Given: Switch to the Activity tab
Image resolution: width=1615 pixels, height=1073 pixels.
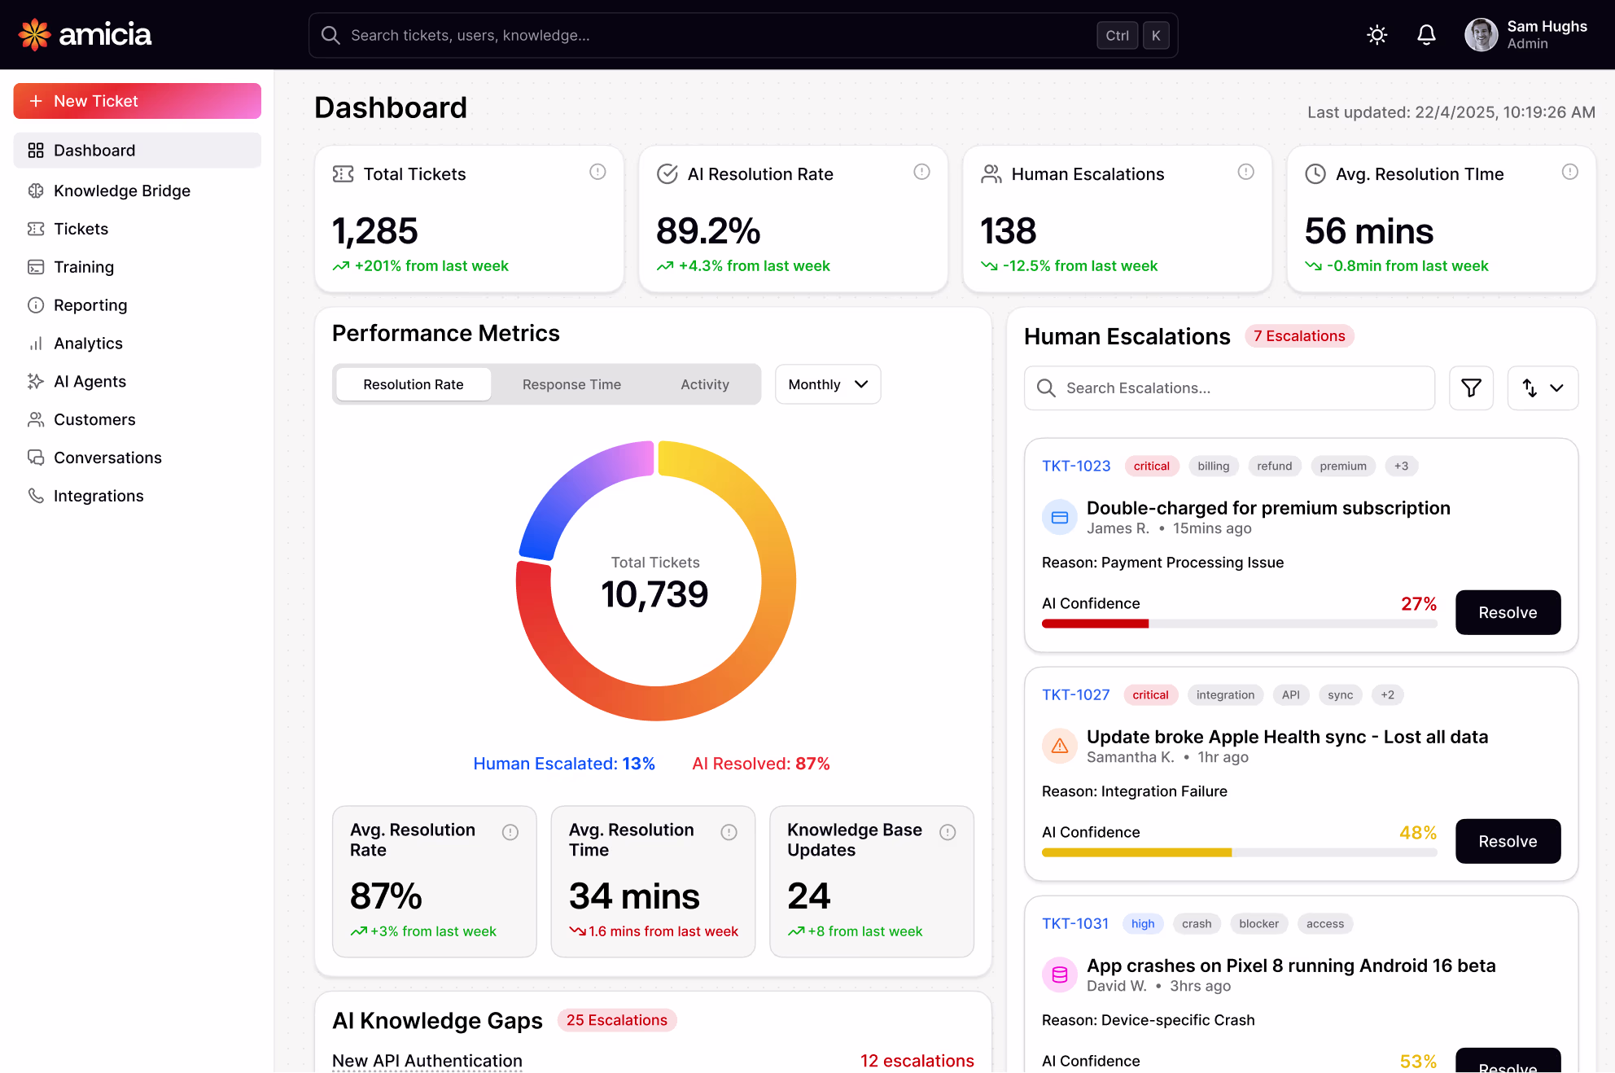Looking at the screenshot, I should pyautogui.click(x=704, y=384).
